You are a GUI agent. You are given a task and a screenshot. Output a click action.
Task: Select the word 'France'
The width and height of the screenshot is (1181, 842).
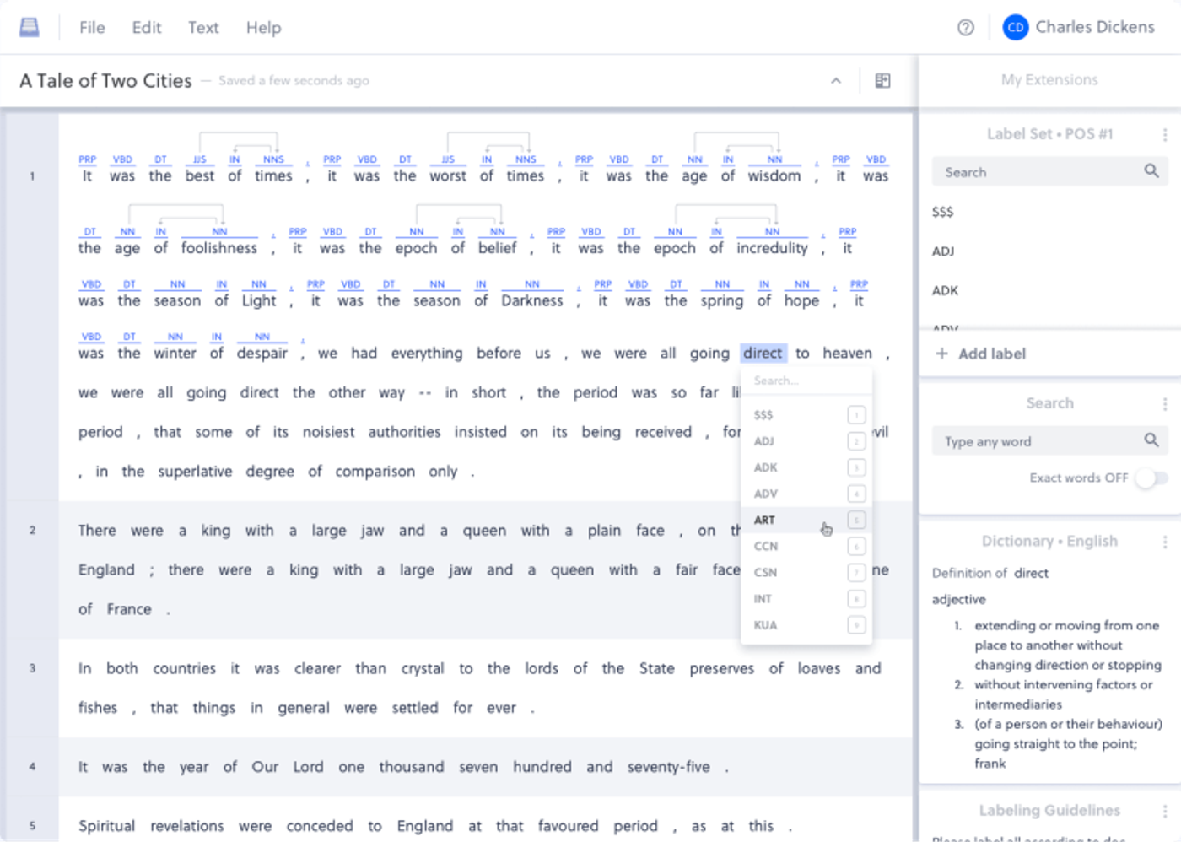129,609
